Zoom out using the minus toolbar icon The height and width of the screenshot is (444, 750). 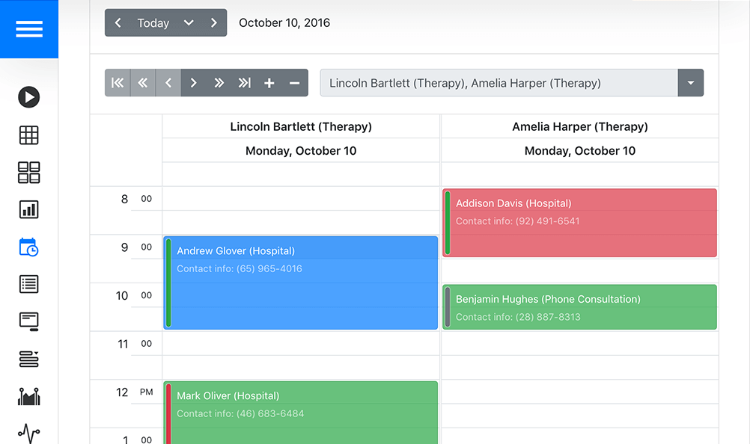click(x=293, y=82)
